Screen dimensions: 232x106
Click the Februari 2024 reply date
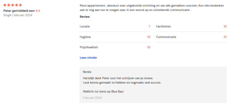(x=92, y=98)
